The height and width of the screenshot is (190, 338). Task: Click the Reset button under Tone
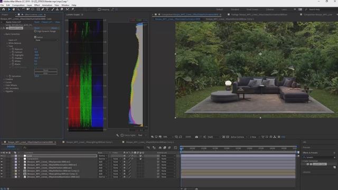(46, 70)
